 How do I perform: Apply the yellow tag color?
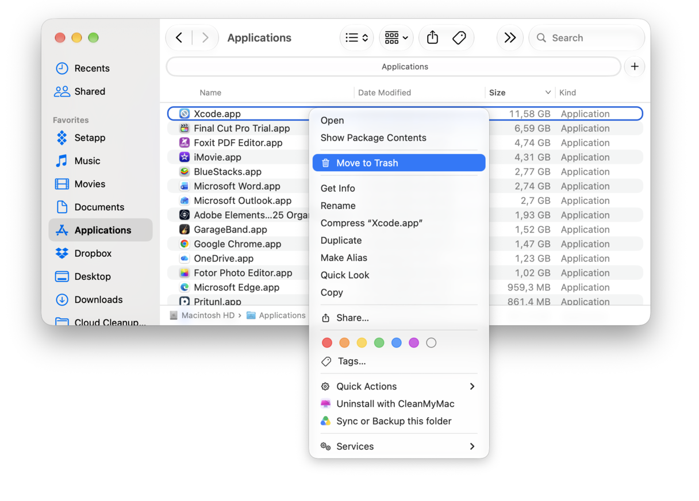[x=362, y=343]
